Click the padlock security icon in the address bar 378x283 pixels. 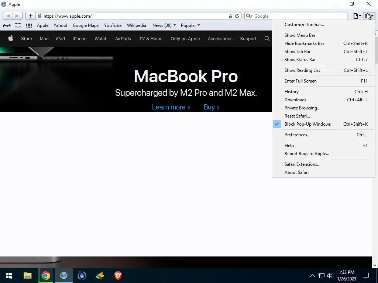230,16
